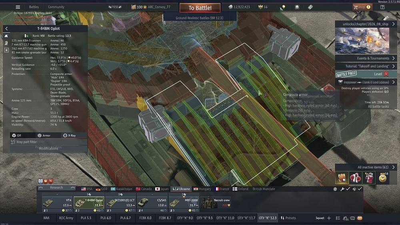Image resolution: width=400 pixels, height=225 pixels.
Task: Open slotbar settings gear icon
Action: 335,189
